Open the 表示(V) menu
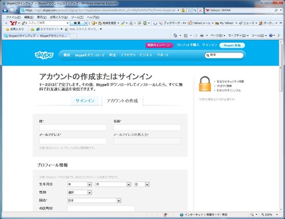 click(x=42, y=17)
